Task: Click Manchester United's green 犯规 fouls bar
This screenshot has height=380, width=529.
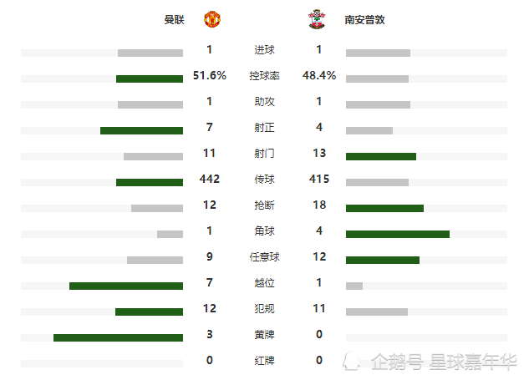Action: [149, 312]
